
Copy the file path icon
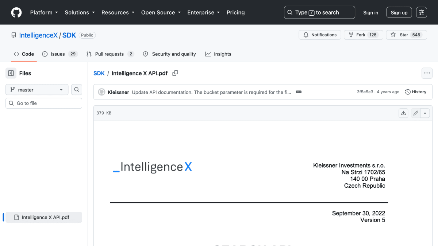pyautogui.click(x=175, y=73)
